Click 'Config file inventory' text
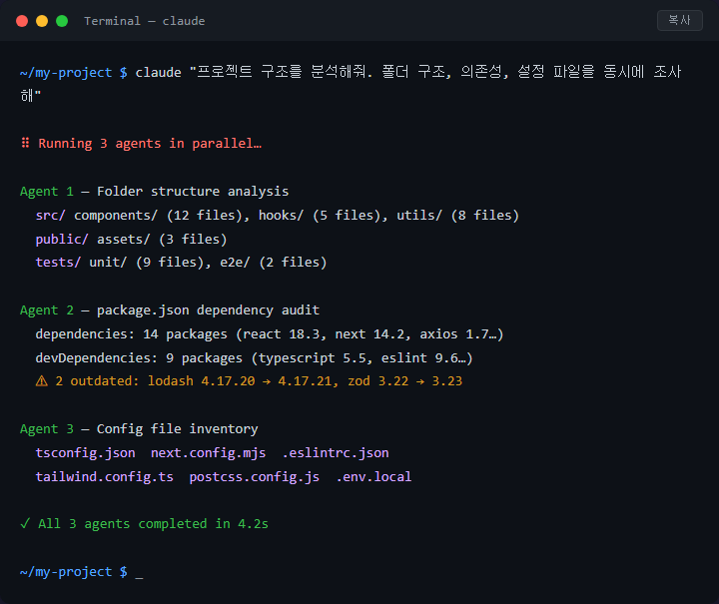Viewport: 719px width, 604px height. click(178, 429)
